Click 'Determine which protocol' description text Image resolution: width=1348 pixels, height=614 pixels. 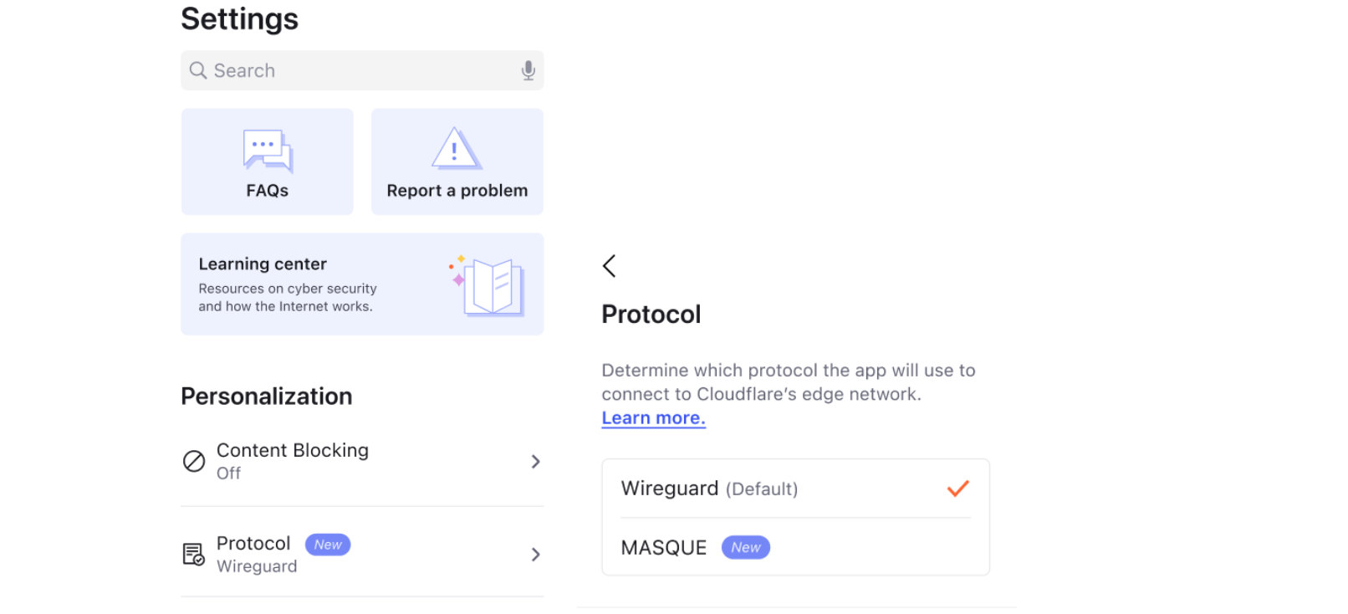pos(789,381)
